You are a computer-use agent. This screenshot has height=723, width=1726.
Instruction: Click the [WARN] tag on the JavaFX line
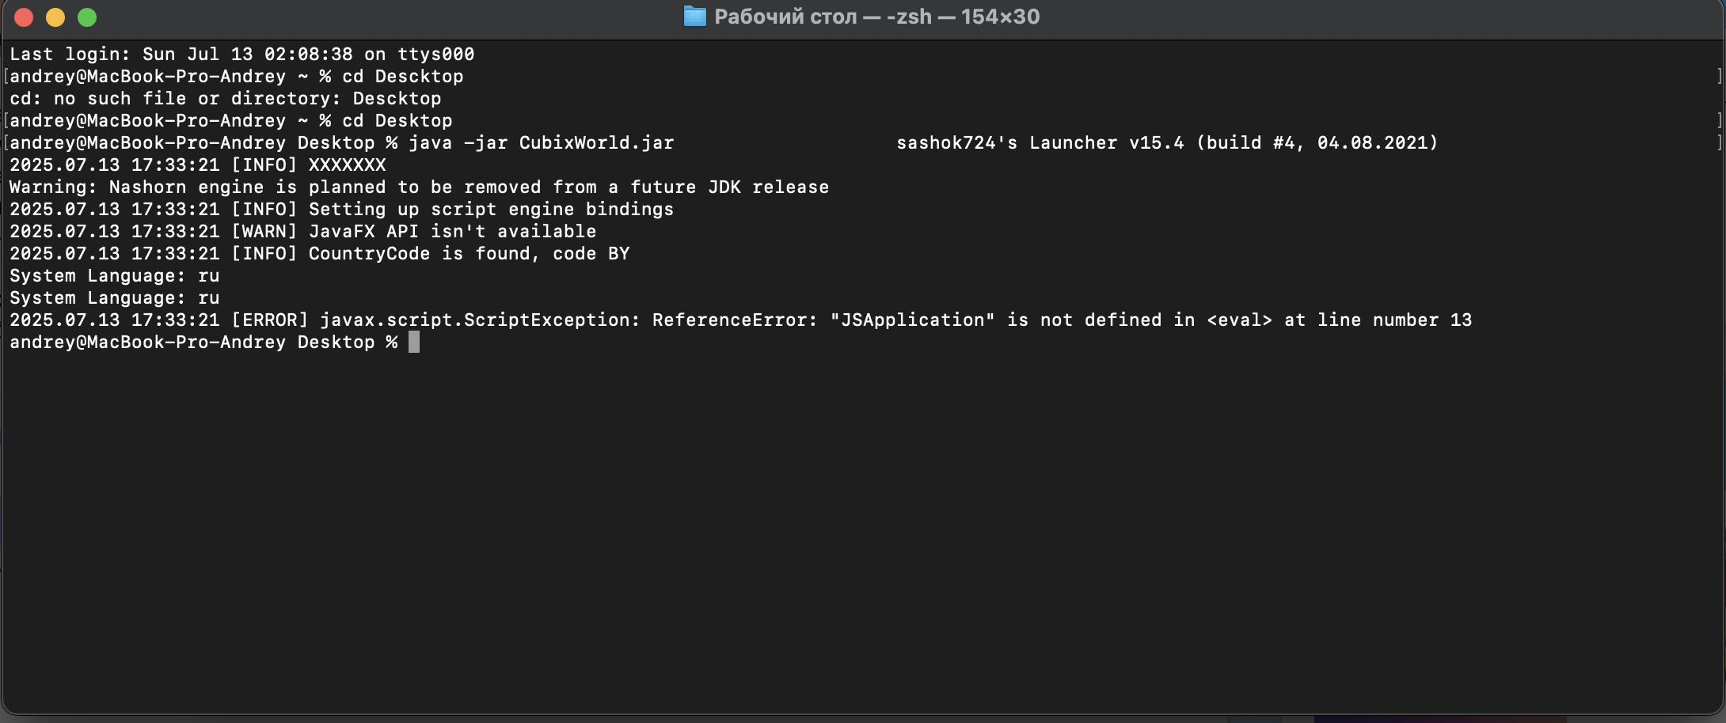point(264,232)
